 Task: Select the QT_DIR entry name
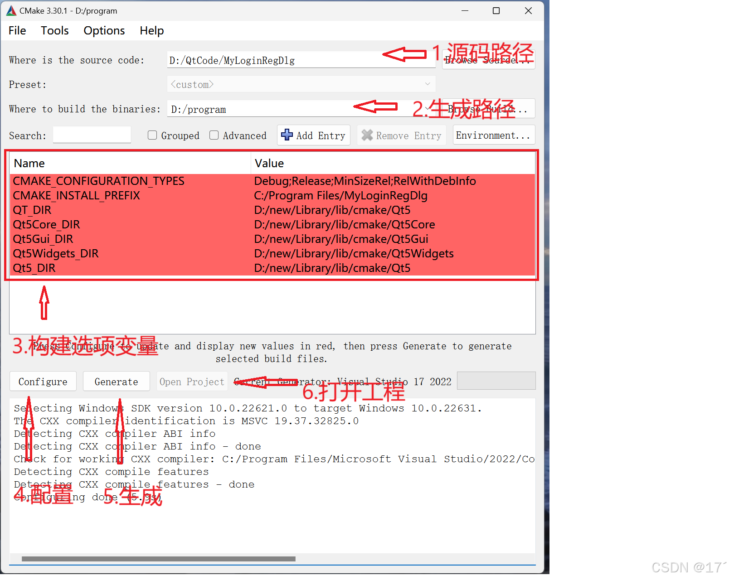pos(32,210)
